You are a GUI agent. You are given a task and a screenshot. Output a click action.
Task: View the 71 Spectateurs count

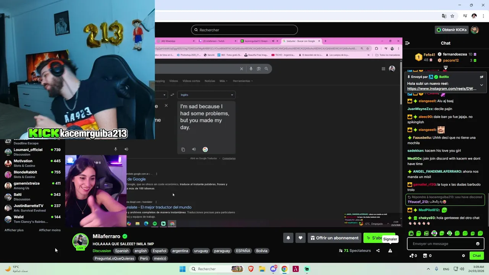pos(355,251)
